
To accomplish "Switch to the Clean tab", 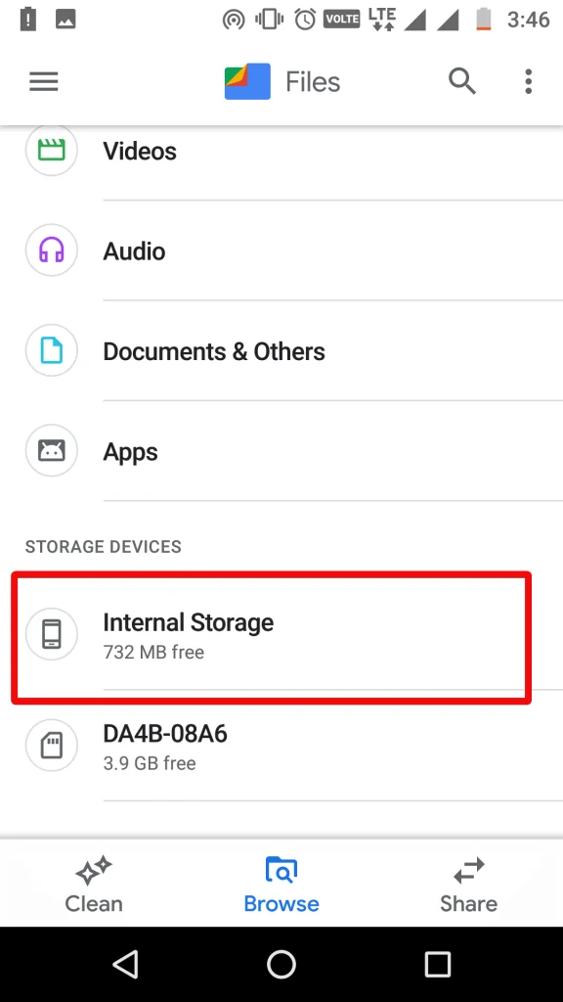I will pyautogui.click(x=93, y=884).
